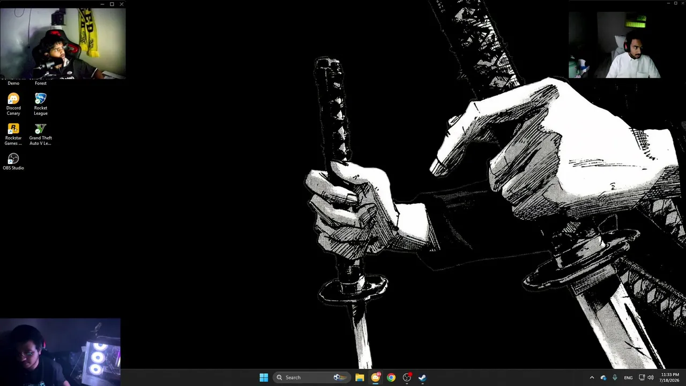Select the Rocket League desktop icon
The height and width of the screenshot is (386, 686).
(41, 104)
